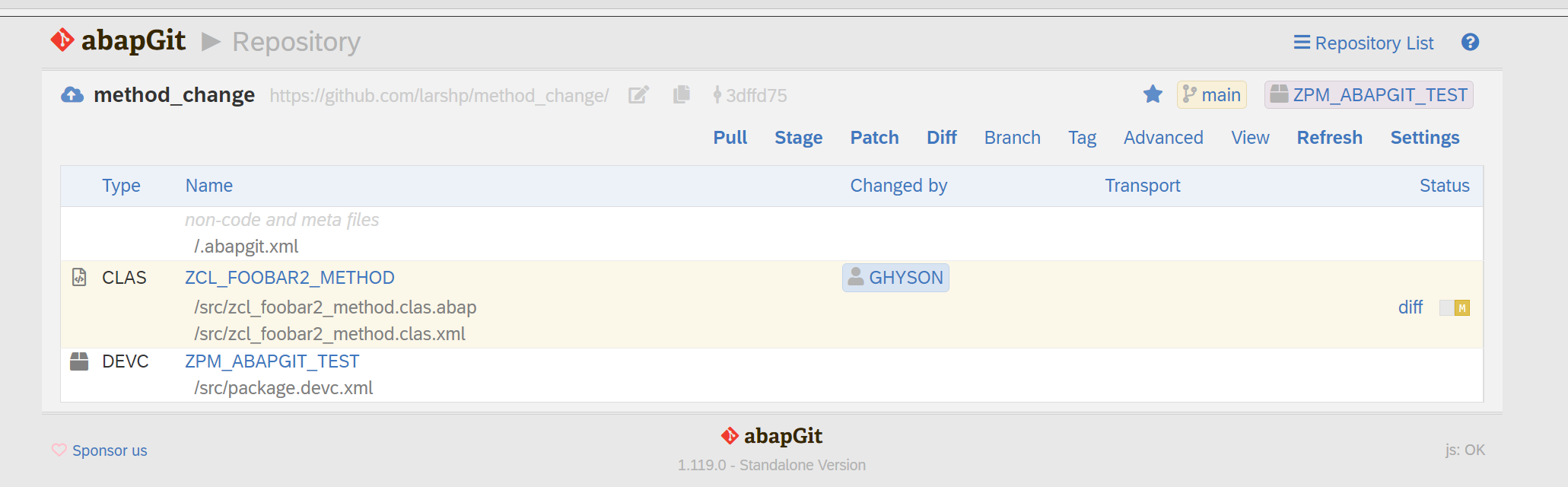1568x487 pixels.
Task: Click the cloud icon before method_change
Action: point(73,94)
